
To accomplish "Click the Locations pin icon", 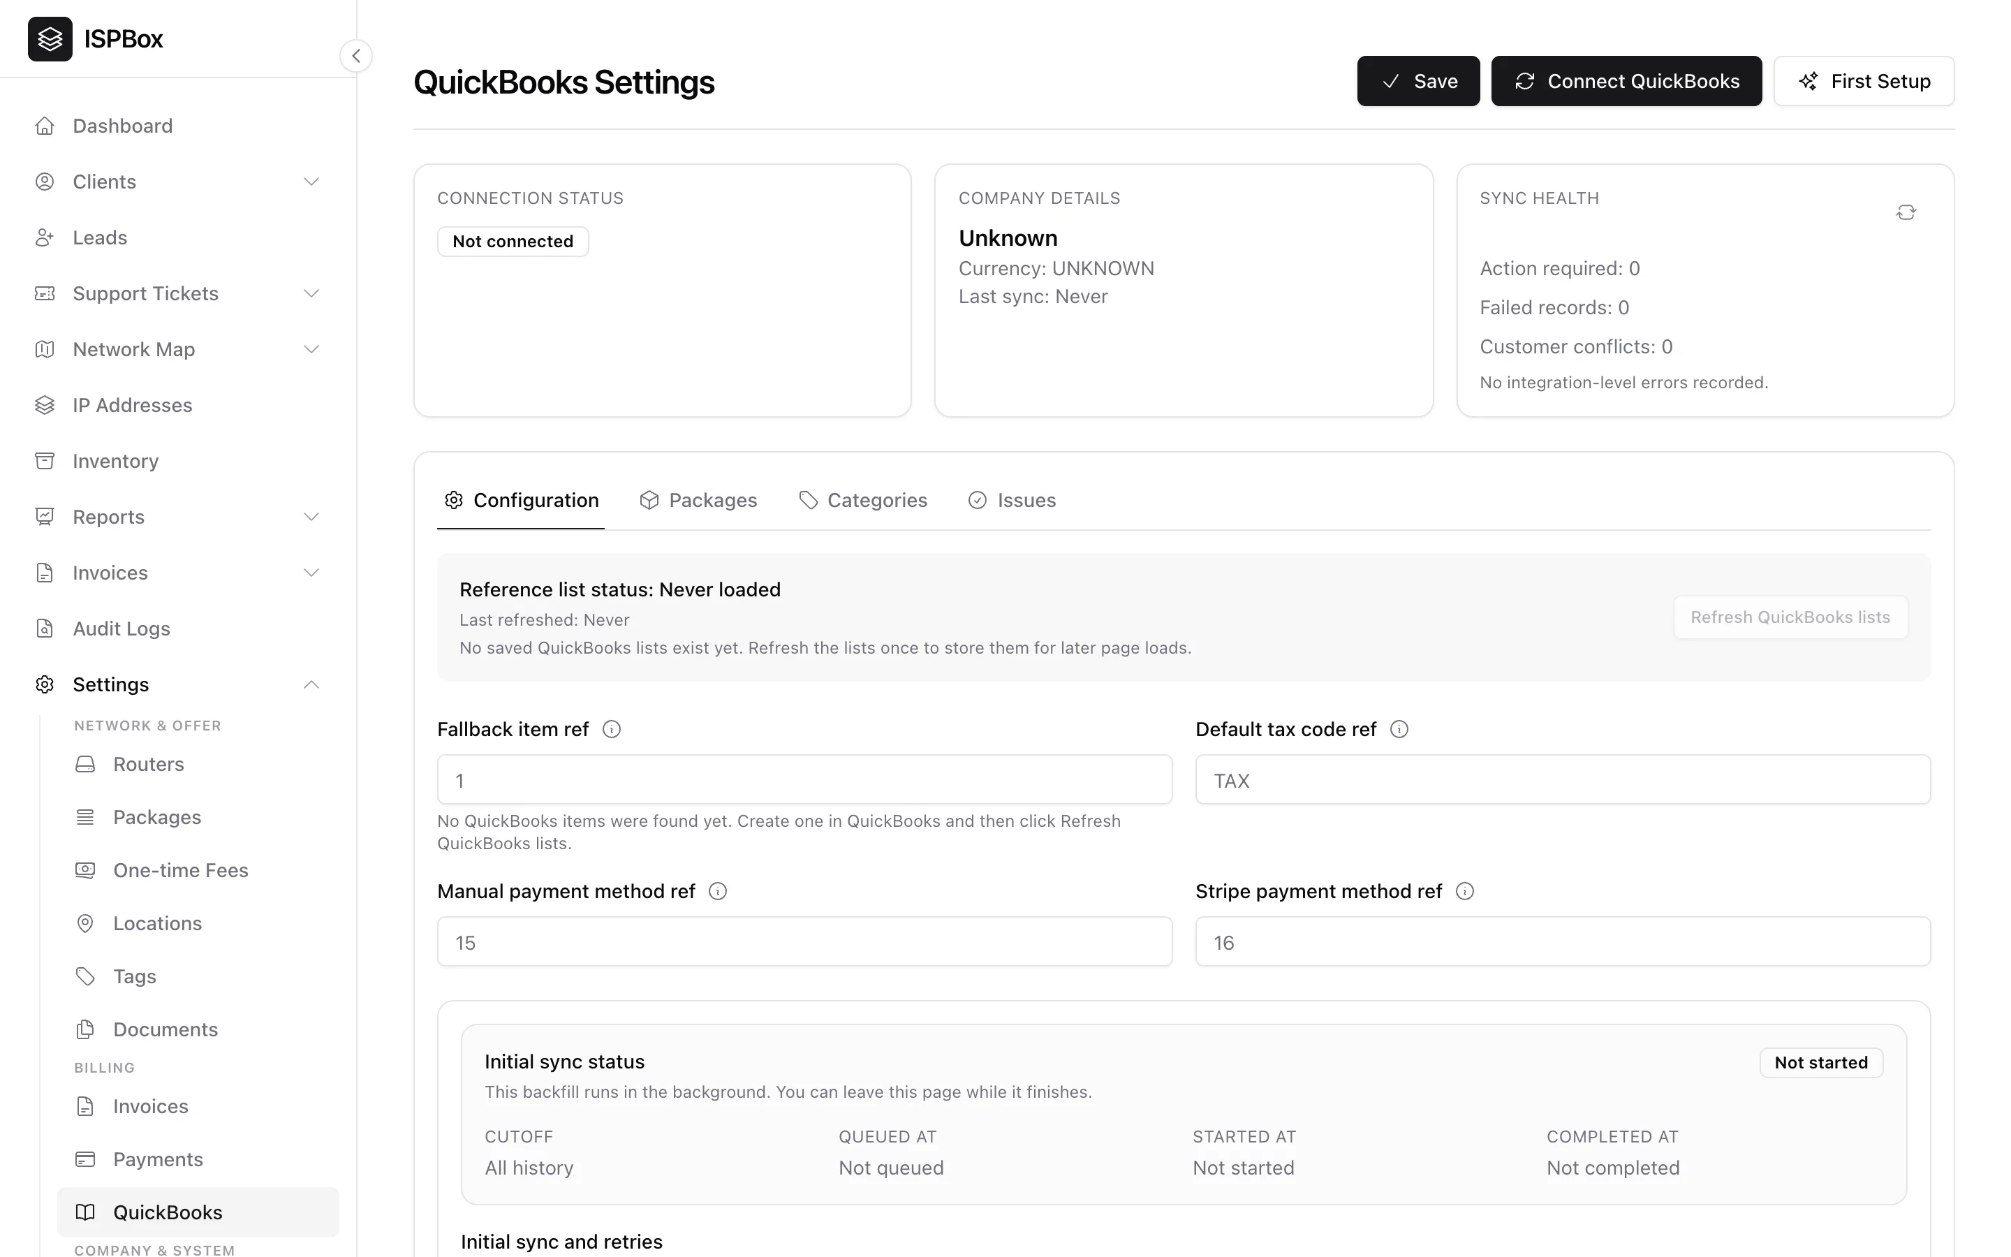I will point(84,924).
